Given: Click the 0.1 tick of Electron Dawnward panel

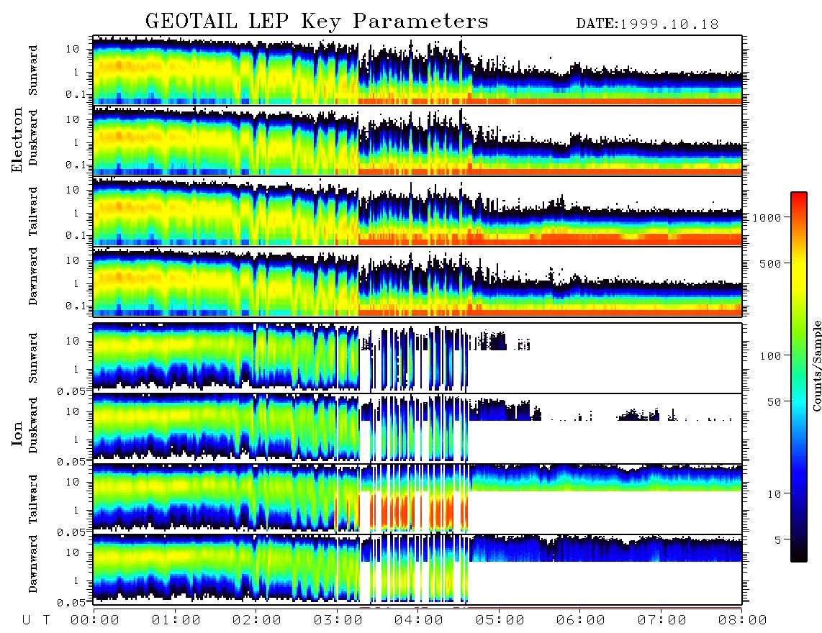Looking at the screenshot, I should (x=76, y=306).
